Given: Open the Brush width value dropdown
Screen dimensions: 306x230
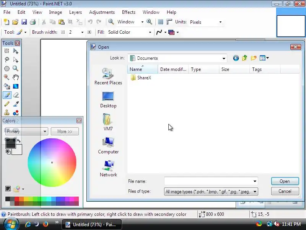Looking at the screenshot, I should [x=82, y=32].
